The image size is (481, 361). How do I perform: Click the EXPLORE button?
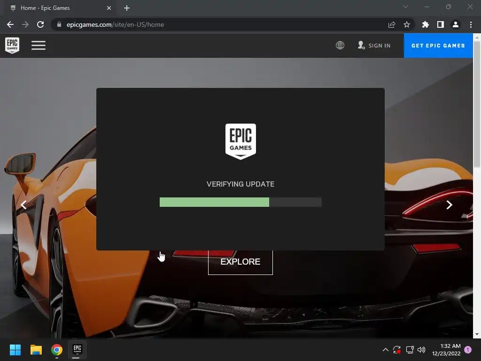pyautogui.click(x=240, y=262)
